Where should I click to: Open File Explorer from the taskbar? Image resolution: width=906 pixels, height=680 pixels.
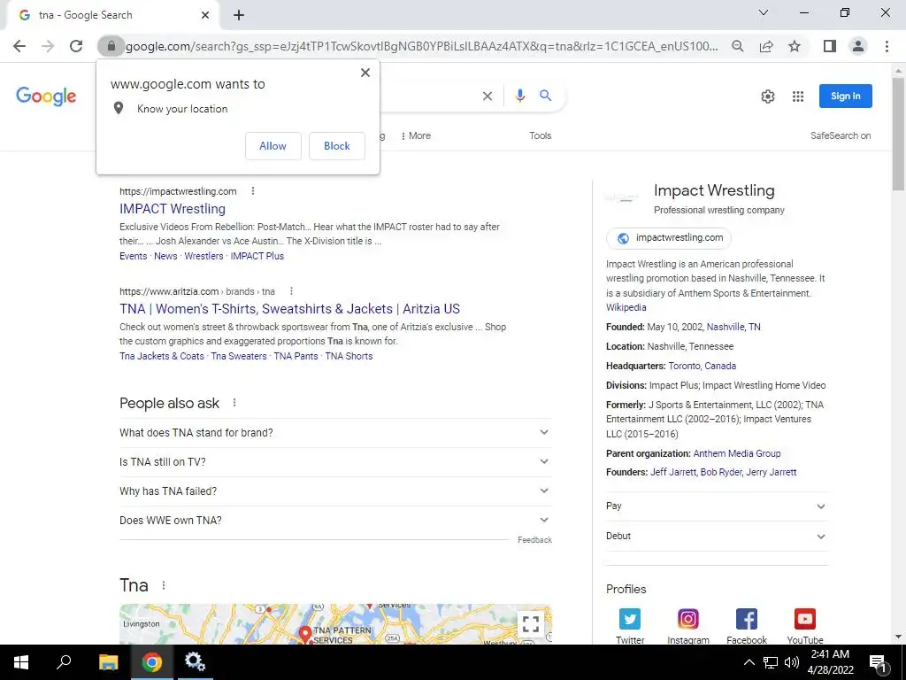(x=108, y=662)
